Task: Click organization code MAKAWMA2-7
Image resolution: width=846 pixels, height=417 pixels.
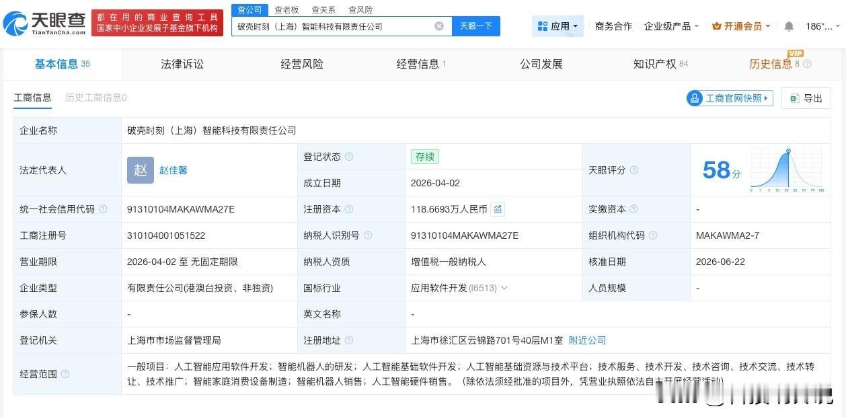Action: pos(728,235)
